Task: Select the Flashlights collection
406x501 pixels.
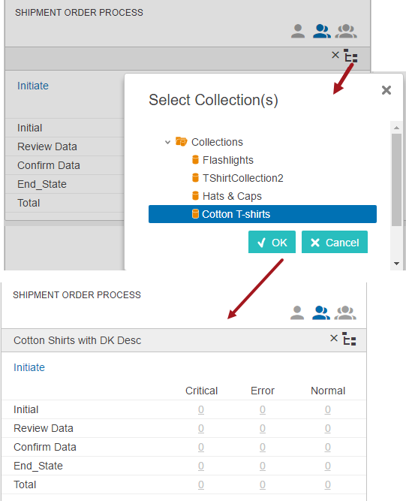Action: 227,160
